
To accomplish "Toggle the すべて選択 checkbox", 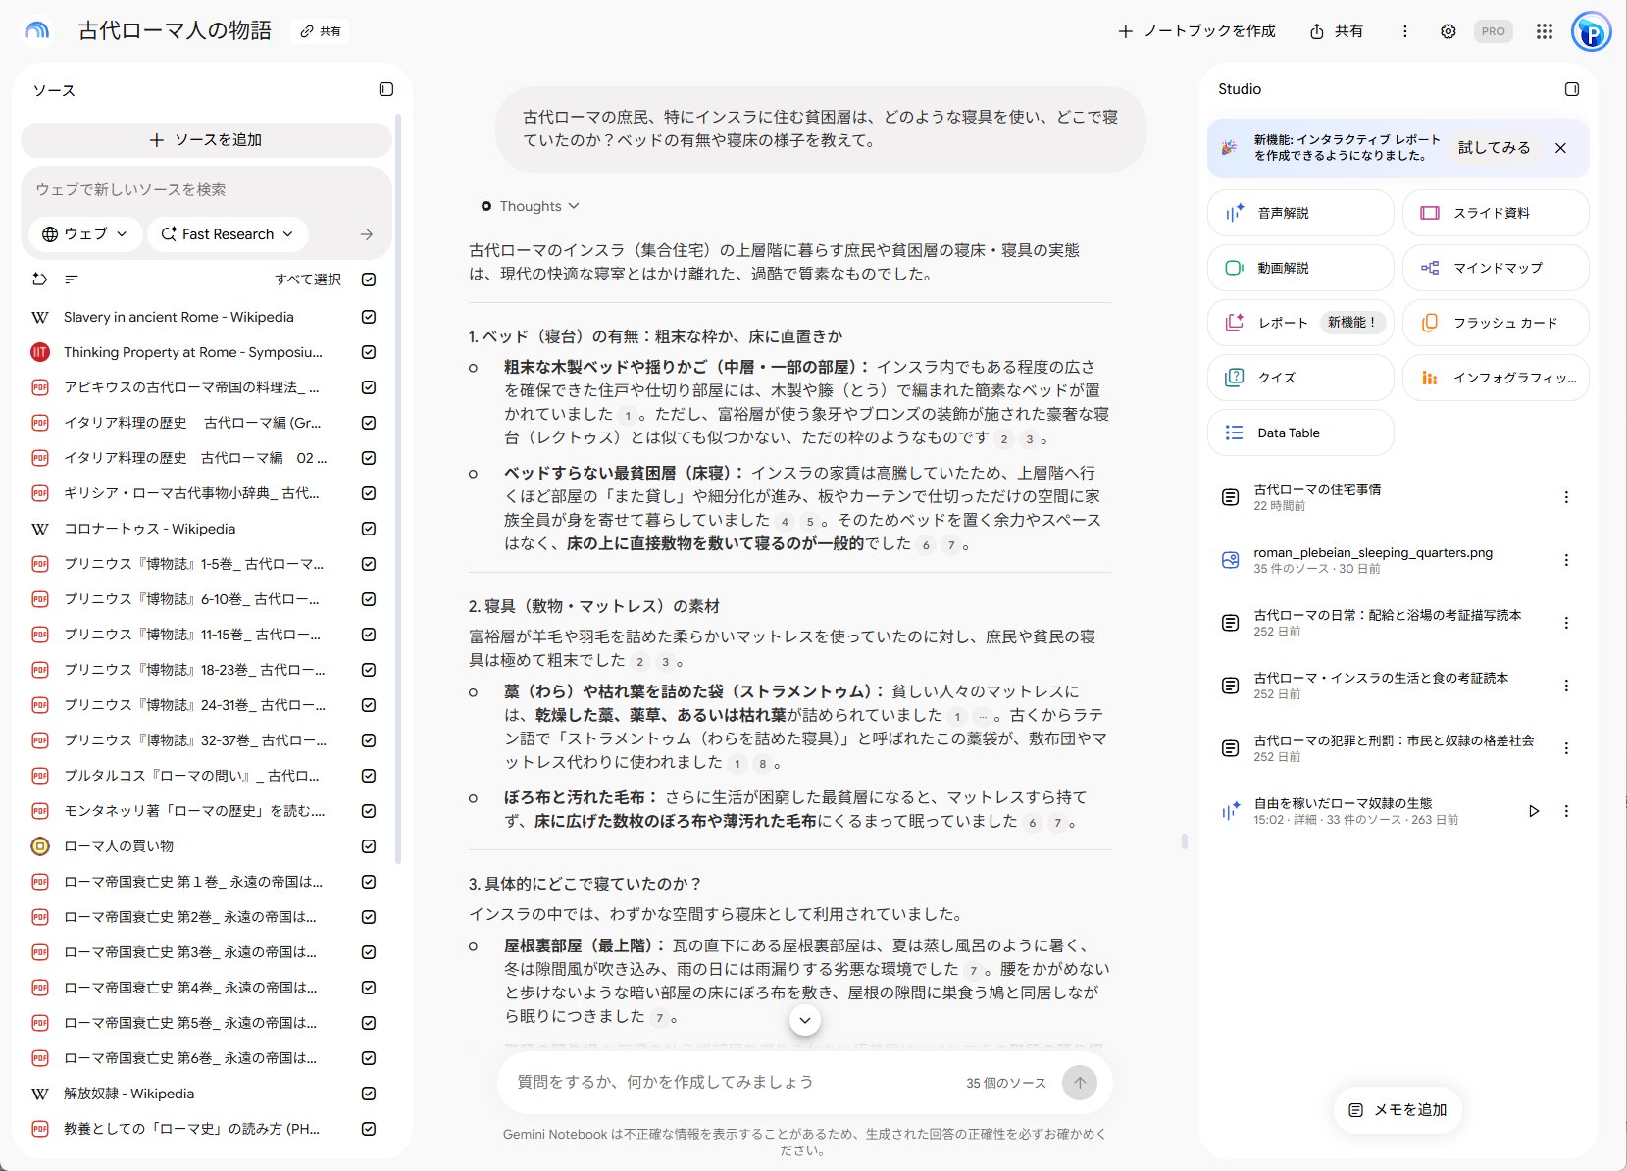I will (x=369, y=280).
